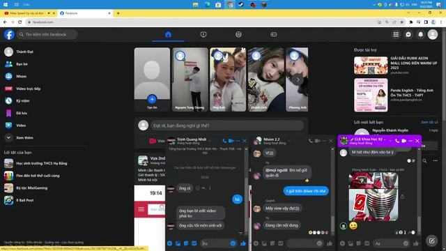The height and width of the screenshot is (251, 446).
Task: Open a new browser tab
Action: click(x=118, y=13)
